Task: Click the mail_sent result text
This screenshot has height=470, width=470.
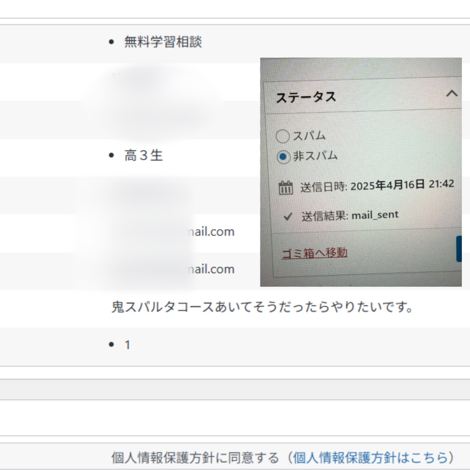Action: click(x=375, y=215)
